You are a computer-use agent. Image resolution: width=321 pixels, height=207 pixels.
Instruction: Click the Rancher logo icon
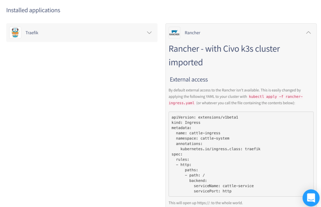[175, 33]
